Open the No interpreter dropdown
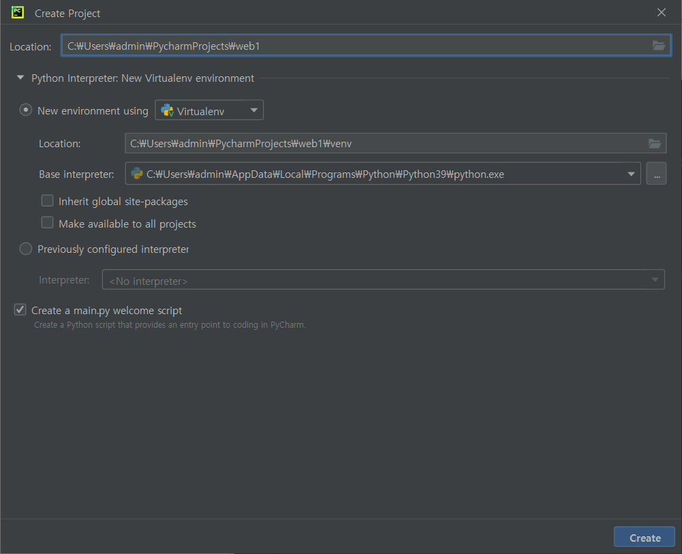The image size is (682, 554). pyautogui.click(x=383, y=280)
